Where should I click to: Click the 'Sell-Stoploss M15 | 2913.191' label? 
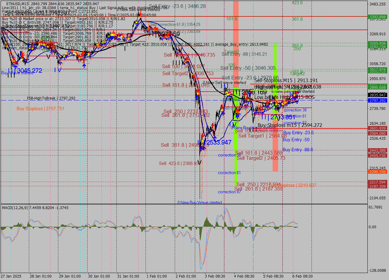(x=286, y=81)
